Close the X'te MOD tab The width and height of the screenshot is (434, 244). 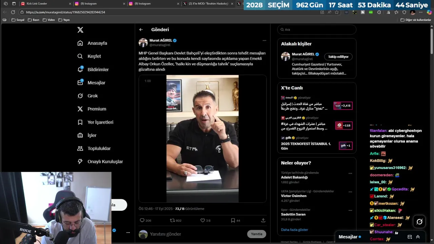(232, 3)
